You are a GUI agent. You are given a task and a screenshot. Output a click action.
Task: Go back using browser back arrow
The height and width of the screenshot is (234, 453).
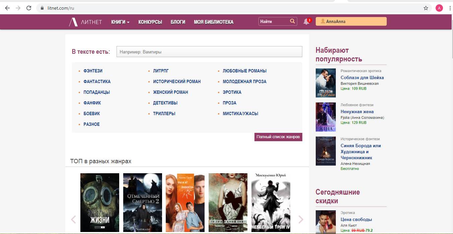click(x=7, y=8)
